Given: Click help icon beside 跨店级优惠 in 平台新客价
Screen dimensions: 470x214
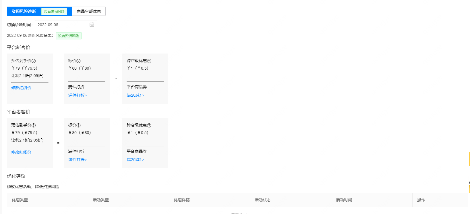Looking at the screenshot, I should tap(149, 61).
